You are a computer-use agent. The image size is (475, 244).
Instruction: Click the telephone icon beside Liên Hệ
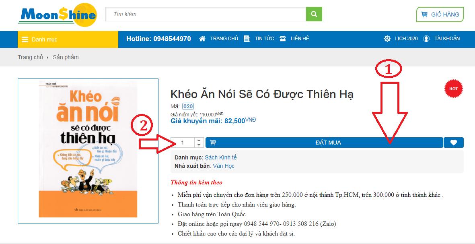coord(283,39)
